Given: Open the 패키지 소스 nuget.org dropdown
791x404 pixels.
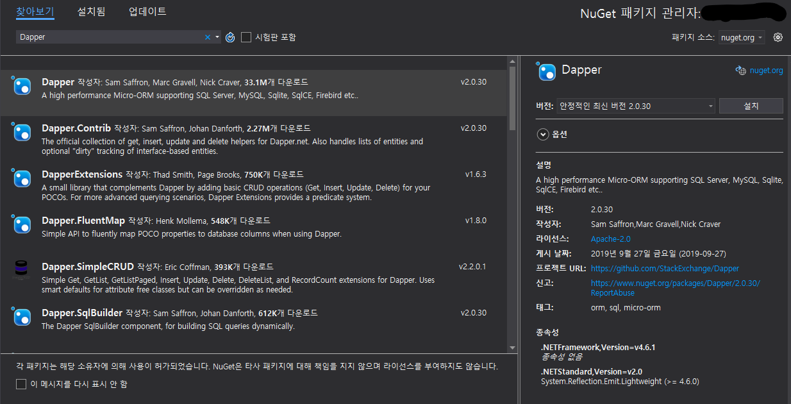Looking at the screenshot, I should tap(742, 37).
